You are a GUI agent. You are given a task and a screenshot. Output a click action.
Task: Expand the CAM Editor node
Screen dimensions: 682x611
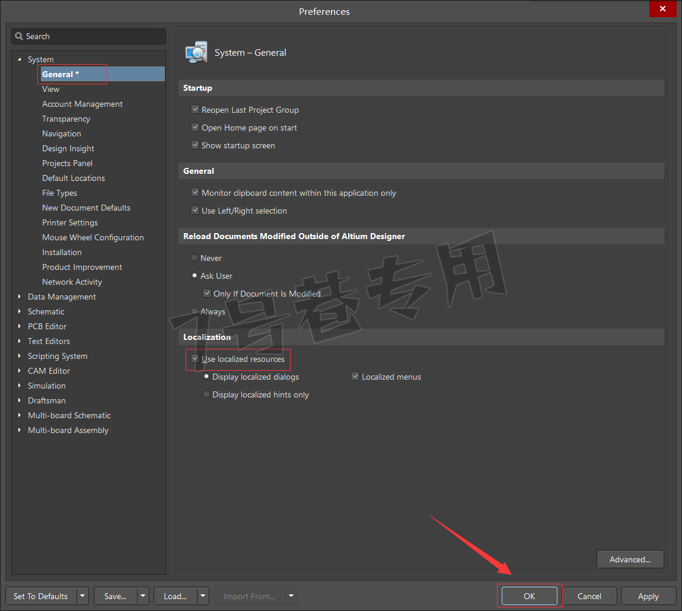[19, 371]
